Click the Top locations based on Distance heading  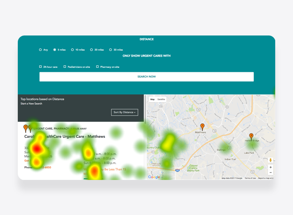click(x=42, y=99)
